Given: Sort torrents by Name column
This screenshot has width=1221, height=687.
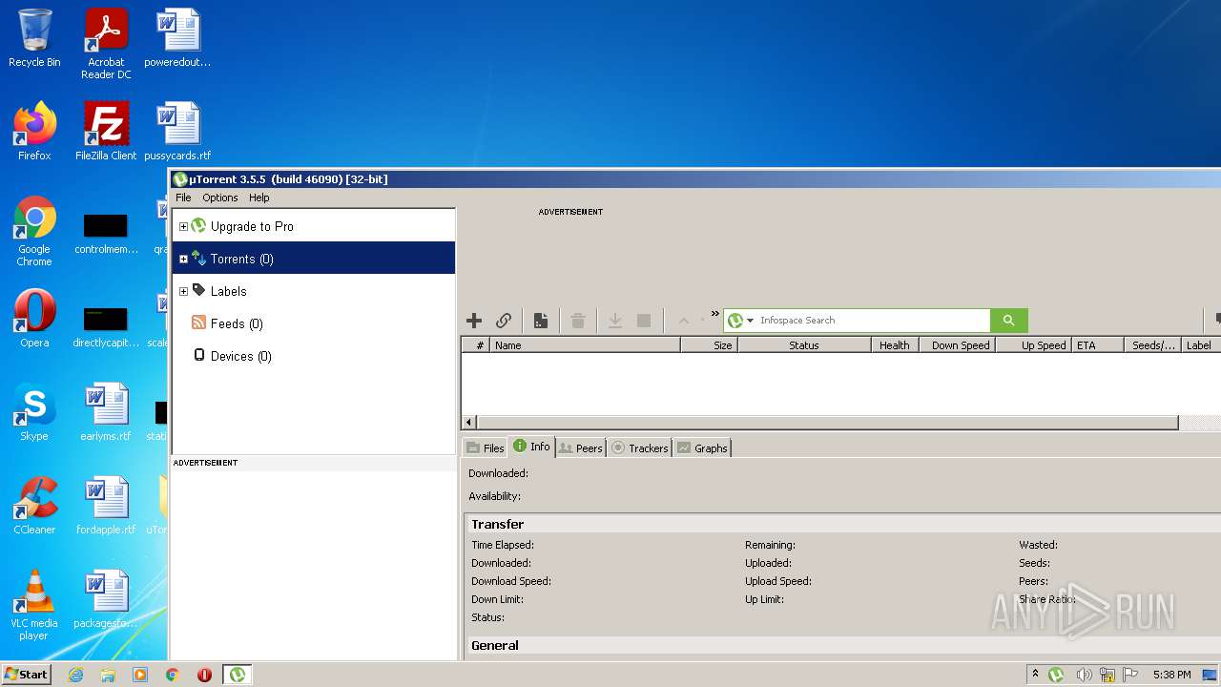Looking at the screenshot, I should click(x=585, y=345).
